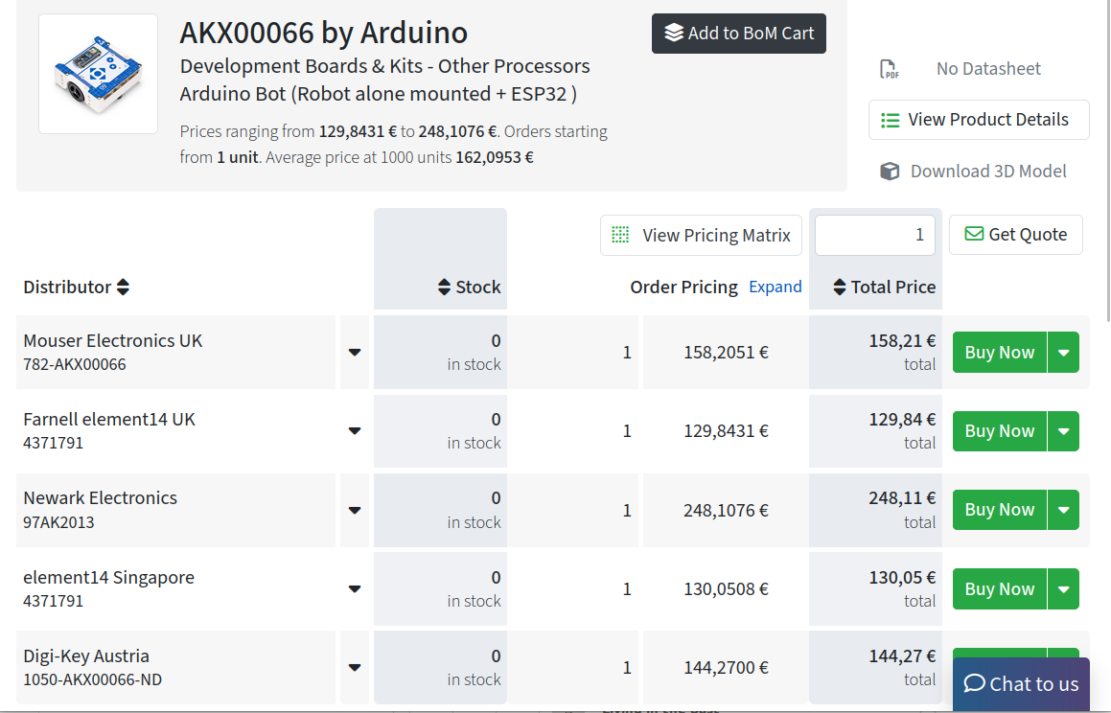The height and width of the screenshot is (713, 1111).
Task: Expand Mouser Electronics UK row details
Action: [355, 352]
